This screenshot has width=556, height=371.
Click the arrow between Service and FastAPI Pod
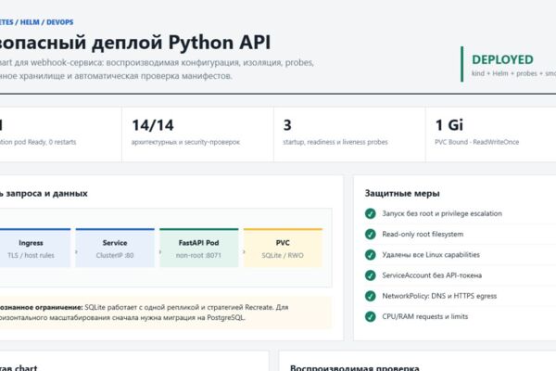coord(160,251)
